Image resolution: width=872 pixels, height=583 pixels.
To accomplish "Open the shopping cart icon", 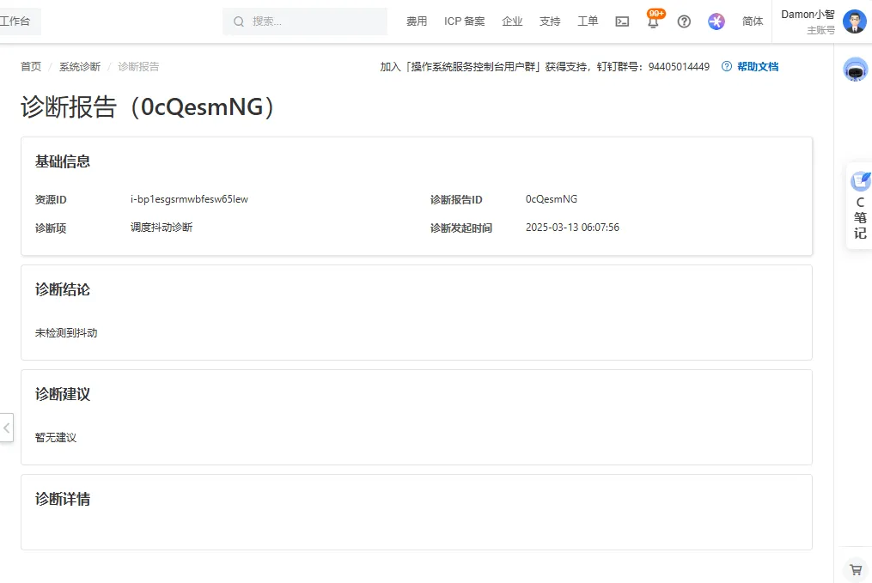I will 856,569.
